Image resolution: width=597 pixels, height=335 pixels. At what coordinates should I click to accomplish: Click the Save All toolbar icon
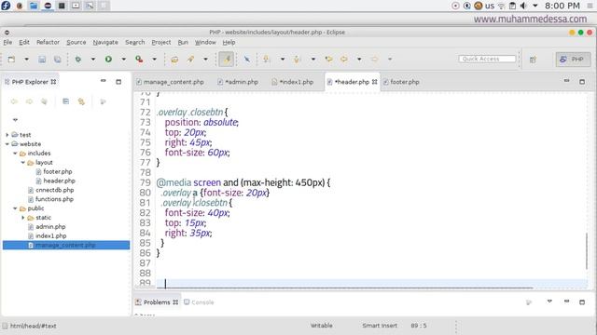[x=58, y=60]
